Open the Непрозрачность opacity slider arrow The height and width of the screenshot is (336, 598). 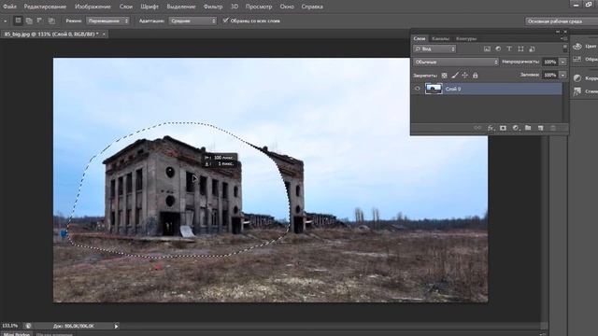pyautogui.click(x=562, y=62)
